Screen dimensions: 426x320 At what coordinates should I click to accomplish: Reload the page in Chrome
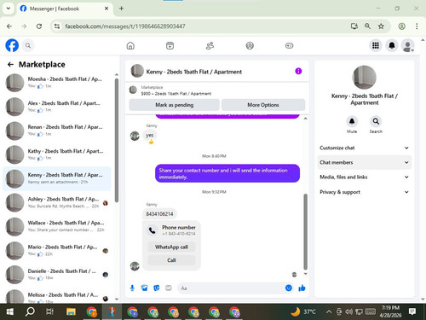[x=39, y=26]
